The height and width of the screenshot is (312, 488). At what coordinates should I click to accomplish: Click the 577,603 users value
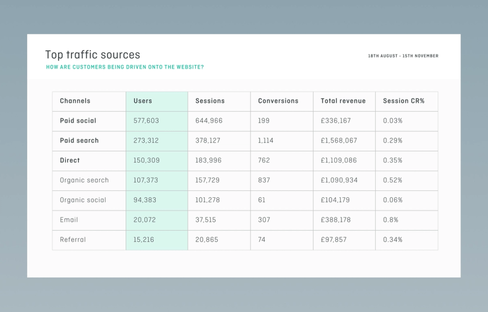146,121
